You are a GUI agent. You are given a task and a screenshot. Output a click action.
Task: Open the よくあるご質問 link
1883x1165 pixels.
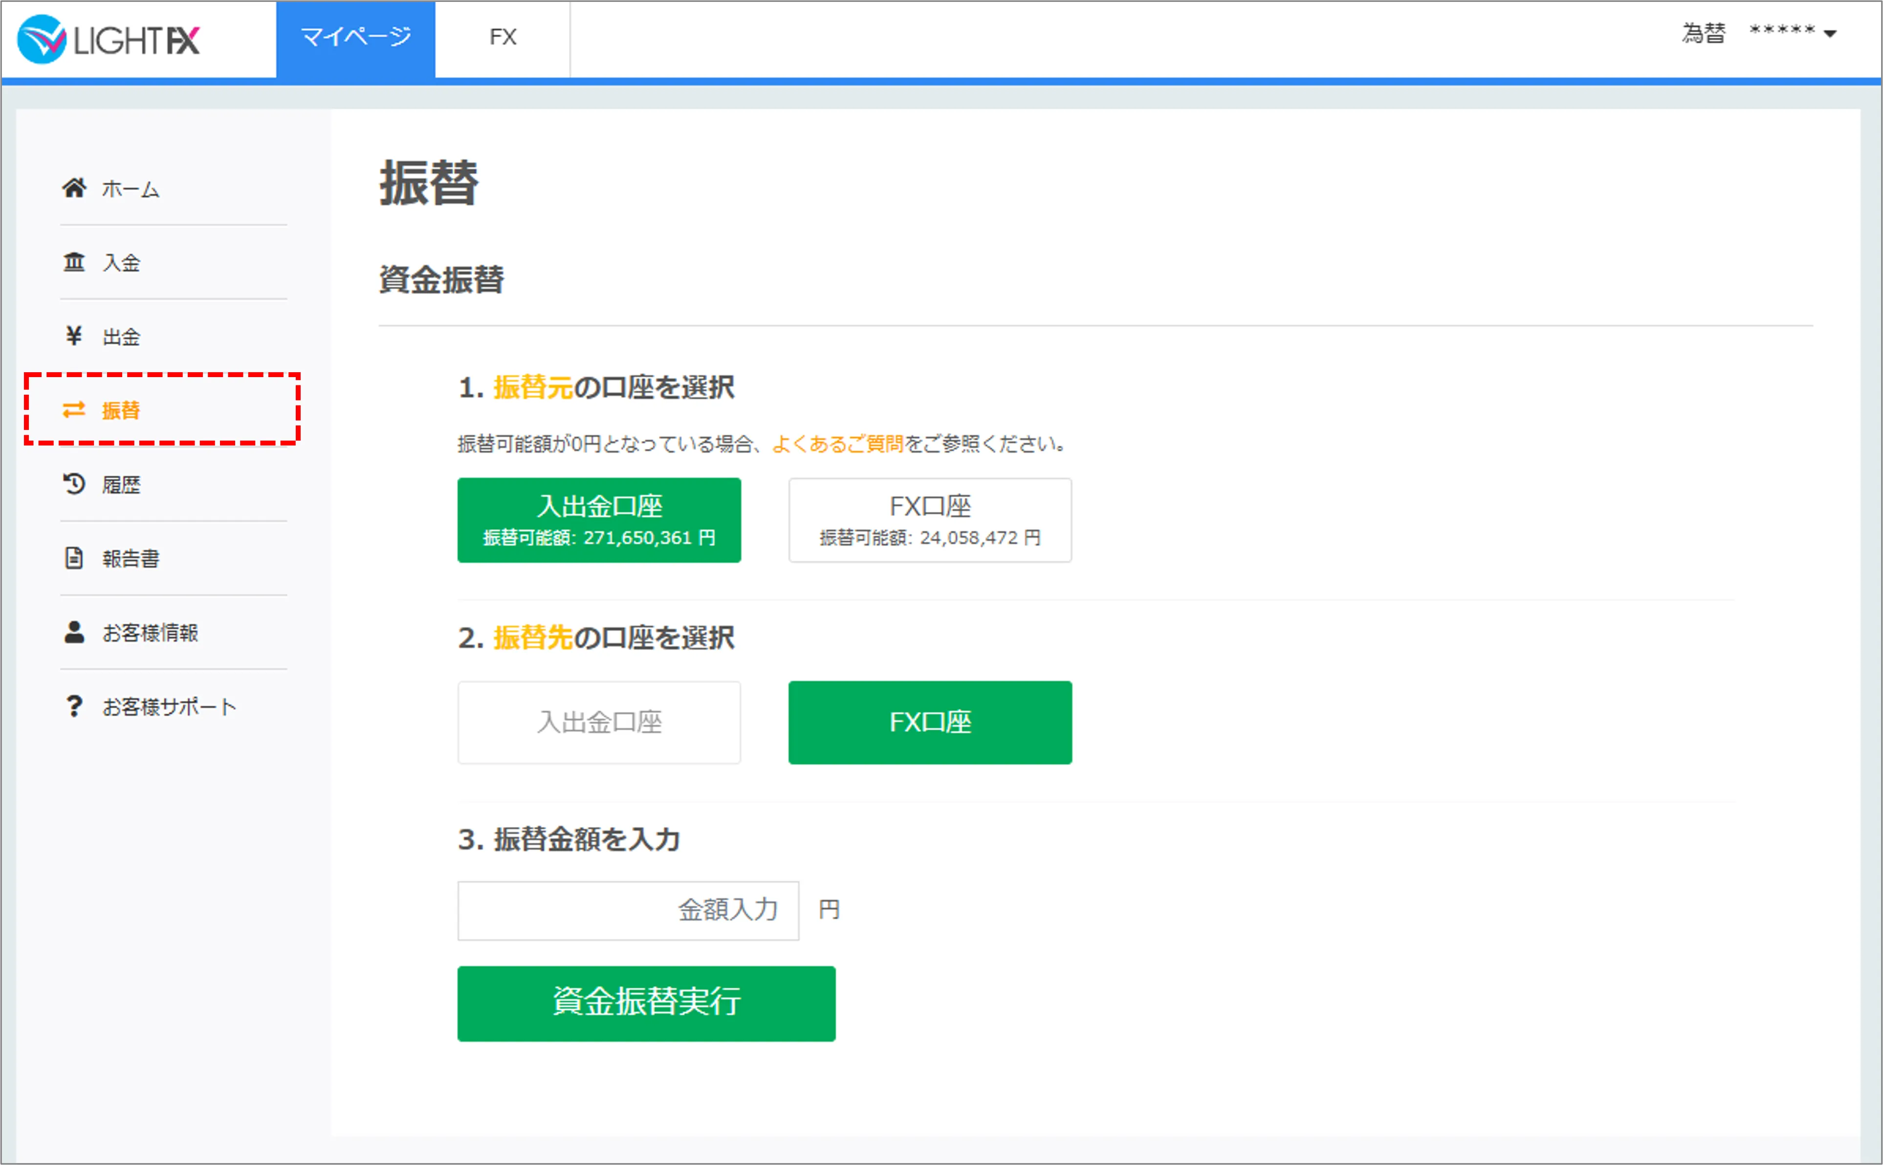[x=837, y=444]
